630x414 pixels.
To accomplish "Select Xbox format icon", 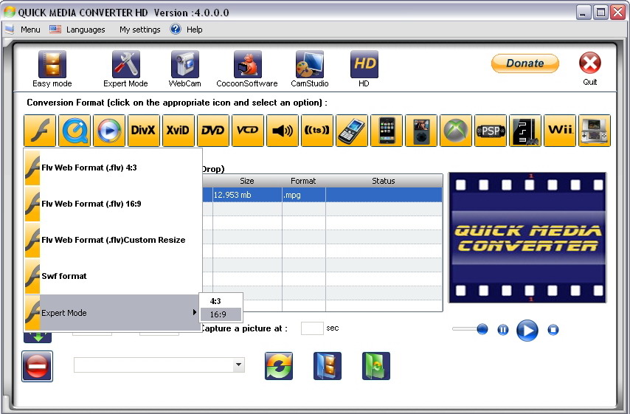I will tap(456, 130).
